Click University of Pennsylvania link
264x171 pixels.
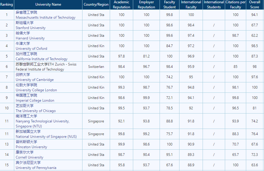pos(36,168)
